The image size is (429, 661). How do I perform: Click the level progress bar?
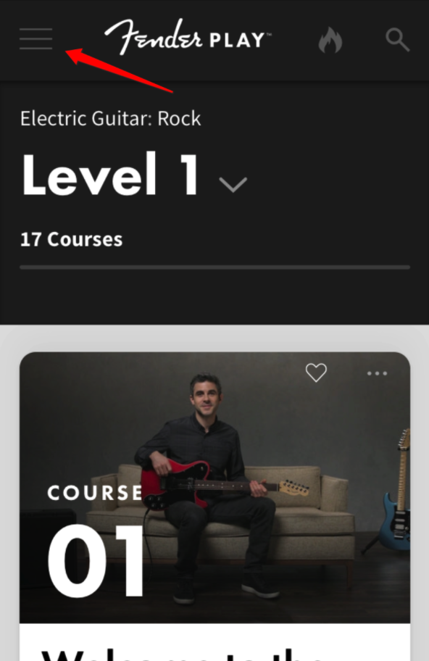click(214, 267)
